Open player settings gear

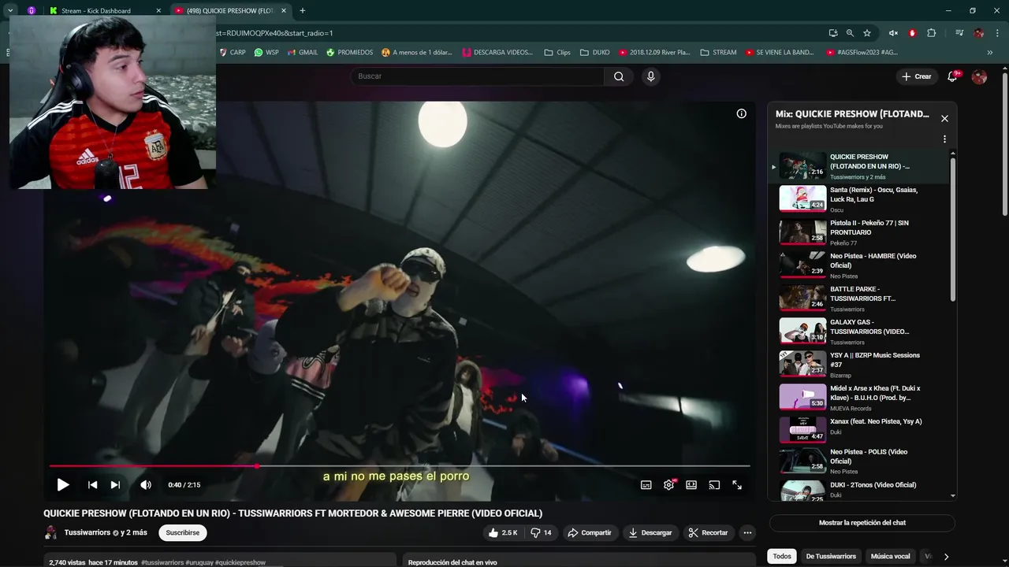(669, 485)
